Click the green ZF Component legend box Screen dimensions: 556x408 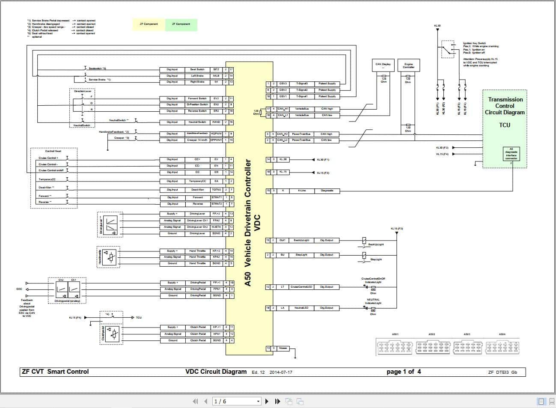[181, 24]
